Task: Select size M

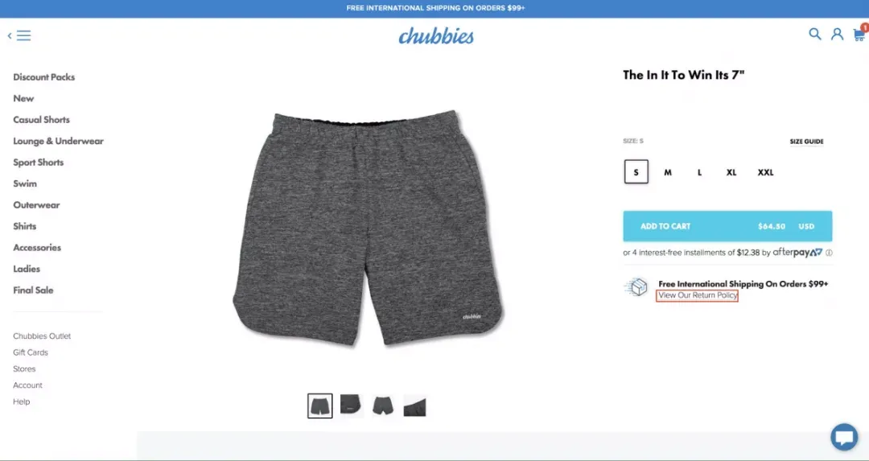Action: pos(668,172)
